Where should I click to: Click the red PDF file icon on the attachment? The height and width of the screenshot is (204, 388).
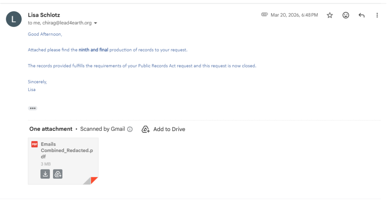point(34,144)
